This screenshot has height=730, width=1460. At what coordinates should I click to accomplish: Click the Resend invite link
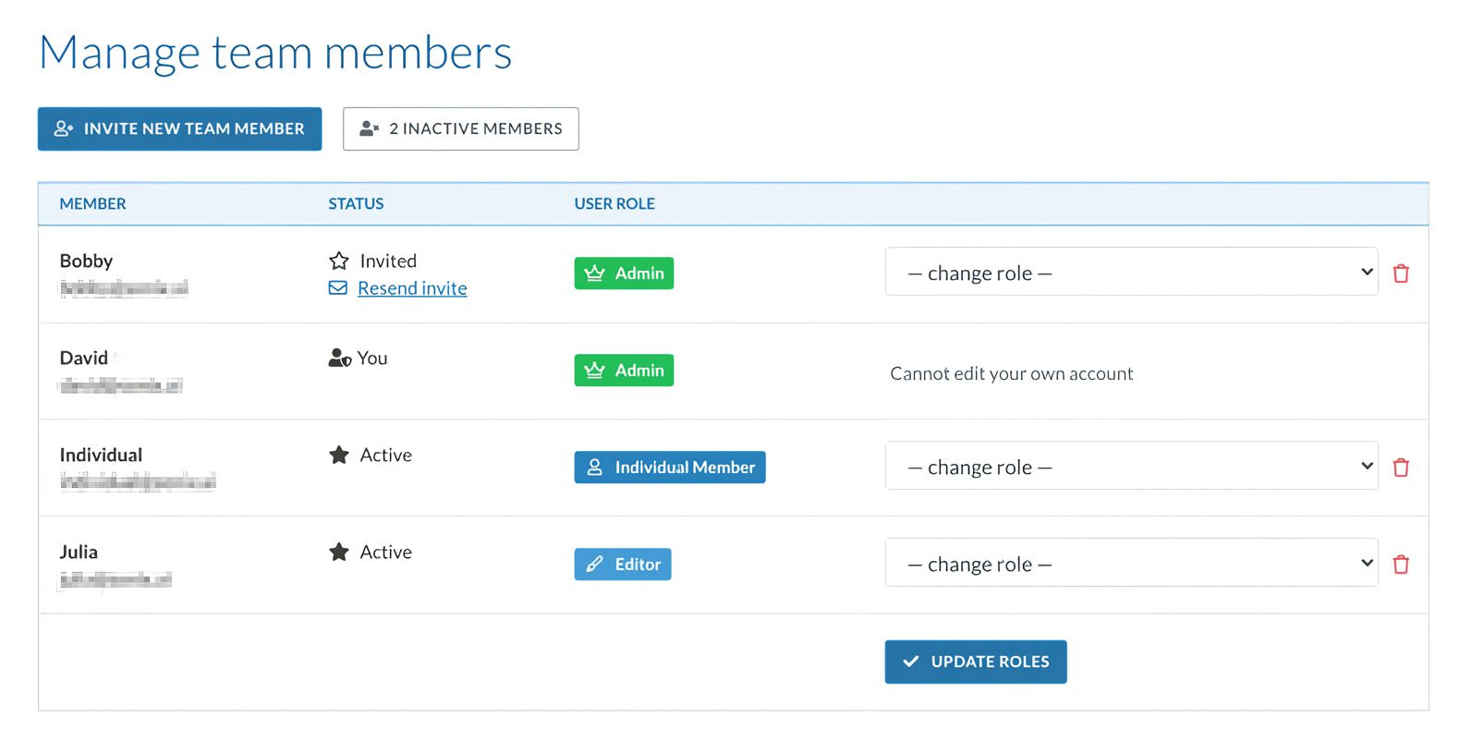point(412,288)
